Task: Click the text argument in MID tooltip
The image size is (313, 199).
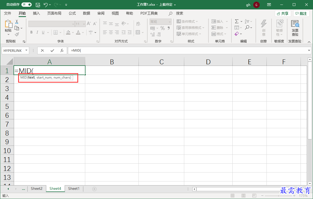Action: point(31,77)
